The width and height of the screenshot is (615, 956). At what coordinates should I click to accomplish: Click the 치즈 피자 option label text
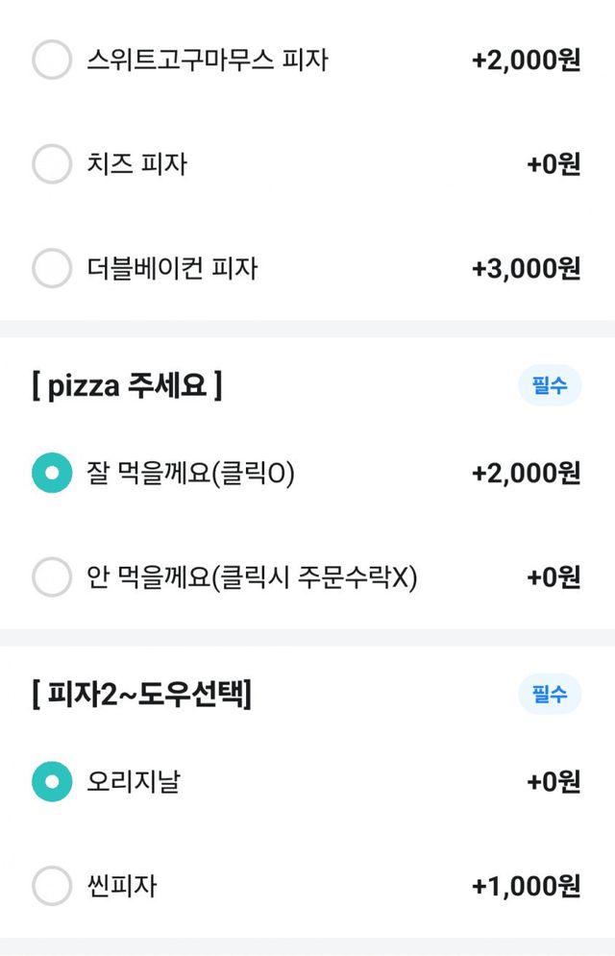coord(136,164)
